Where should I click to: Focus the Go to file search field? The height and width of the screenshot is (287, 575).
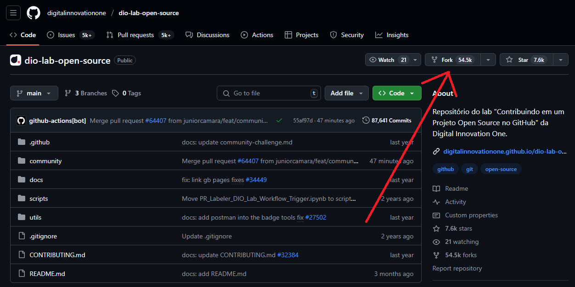point(269,93)
